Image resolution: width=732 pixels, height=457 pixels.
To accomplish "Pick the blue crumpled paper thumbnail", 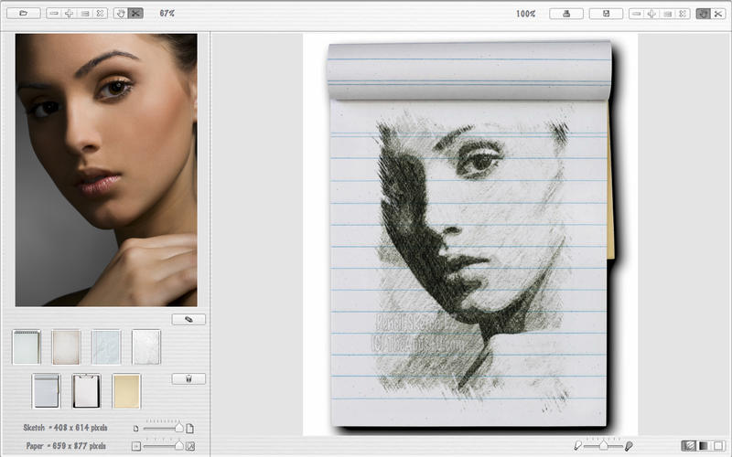I will (106, 347).
